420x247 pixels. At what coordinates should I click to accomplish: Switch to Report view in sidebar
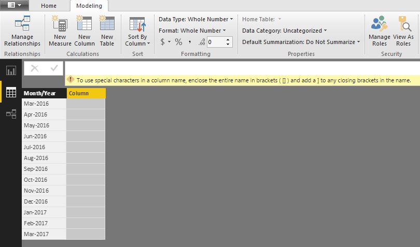click(11, 70)
